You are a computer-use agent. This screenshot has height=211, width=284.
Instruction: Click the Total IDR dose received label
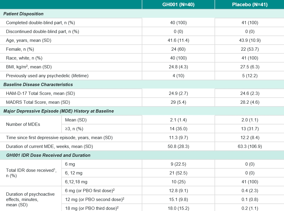click(31, 173)
